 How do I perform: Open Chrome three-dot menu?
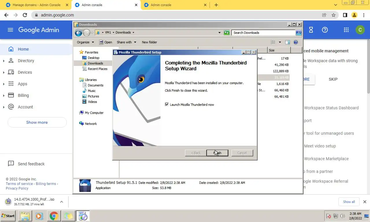pos(364,15)
